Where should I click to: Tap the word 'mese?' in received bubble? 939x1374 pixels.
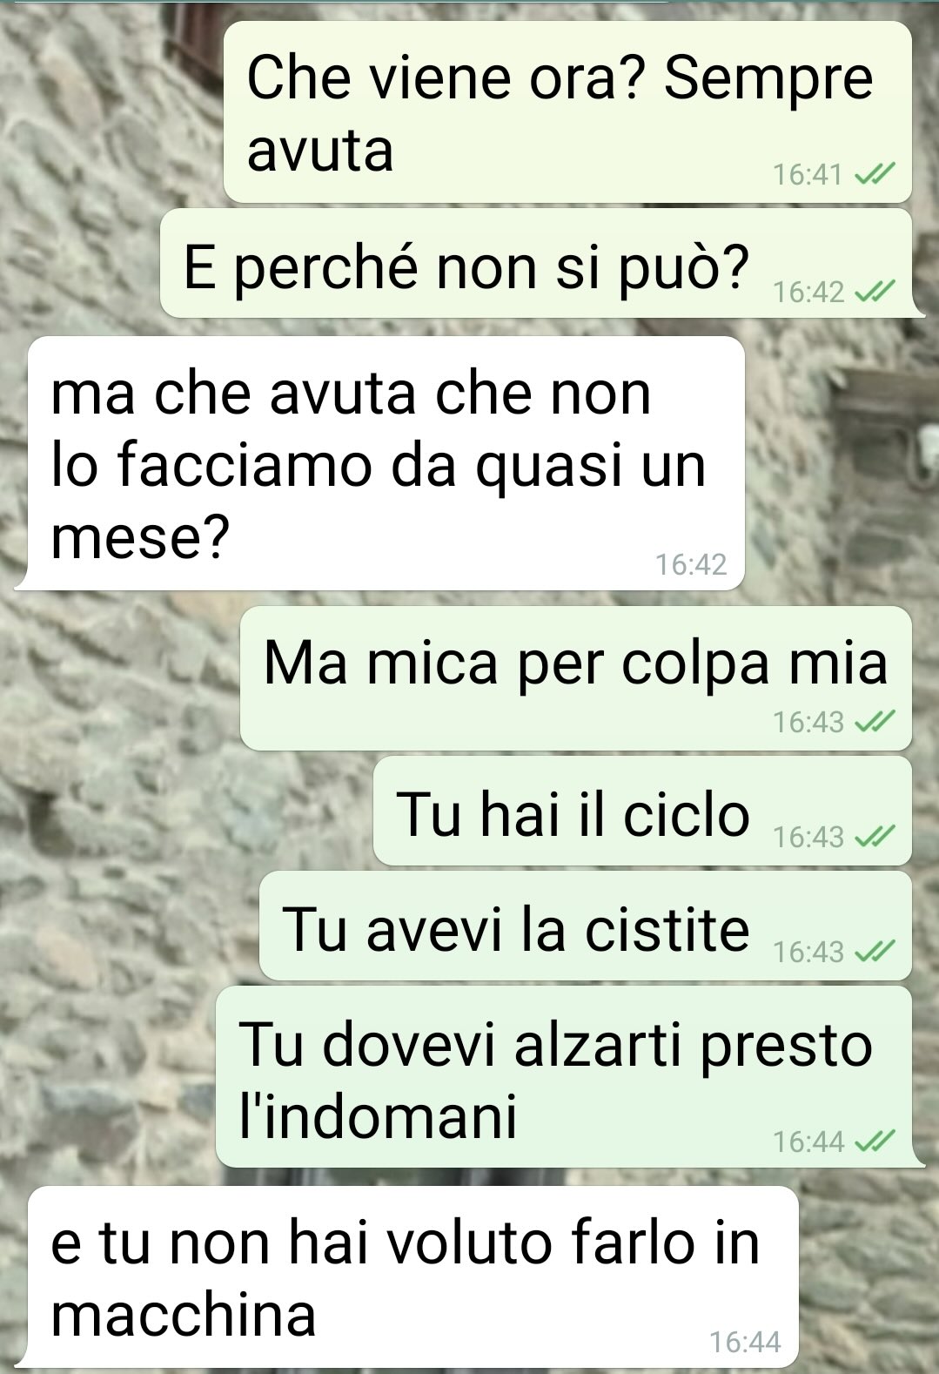click(140, 538)
